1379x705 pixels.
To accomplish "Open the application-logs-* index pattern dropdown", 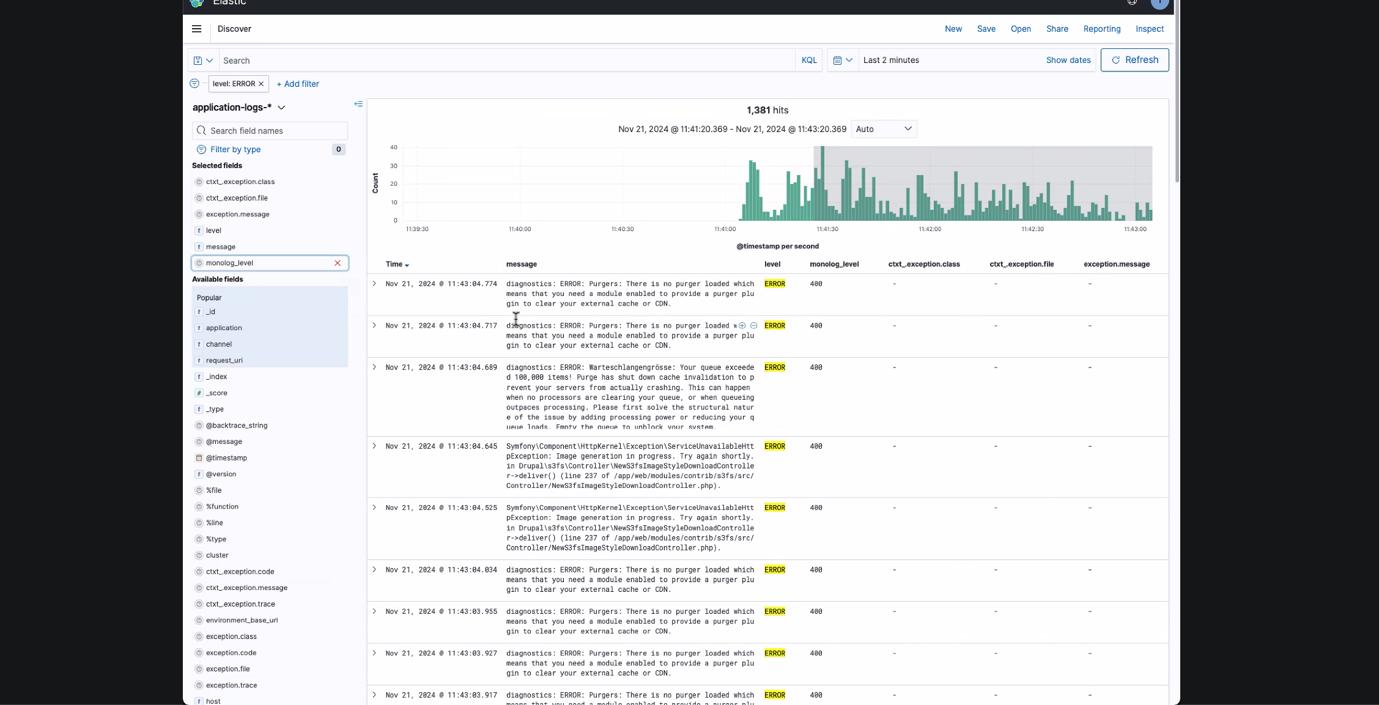I will click(238, 108).
